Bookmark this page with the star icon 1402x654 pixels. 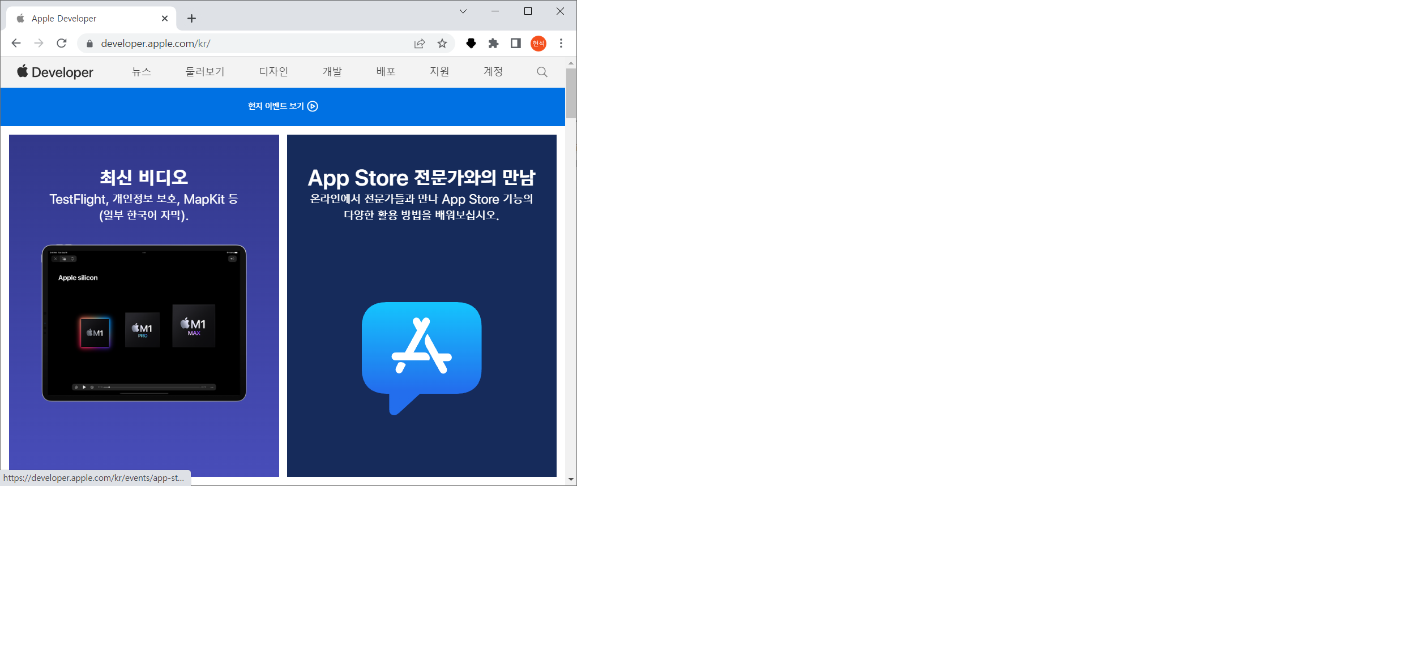pyautogui.click(x=442, y=44)
